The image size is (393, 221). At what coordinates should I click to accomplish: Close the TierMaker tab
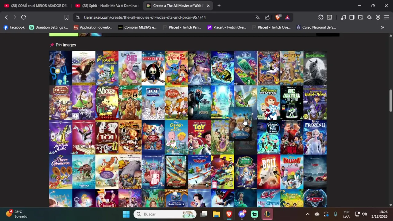click(208, 6)
